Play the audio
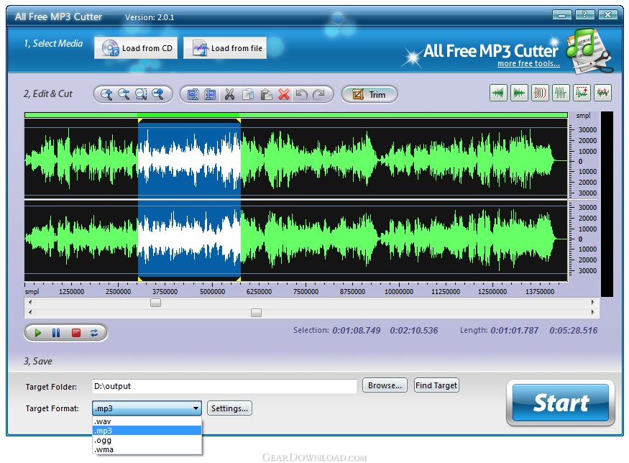629x463 pixels. click(38, 333)
